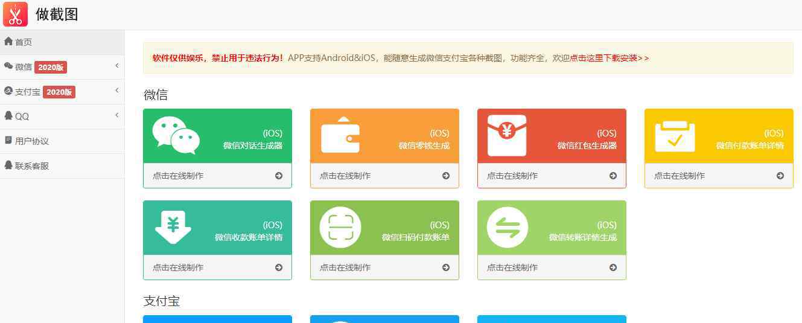The height and width of the screenshot is (323, 802).
Task: Click the 2020版 badge next to 支付宝
Action: click(x=59, y=92)
